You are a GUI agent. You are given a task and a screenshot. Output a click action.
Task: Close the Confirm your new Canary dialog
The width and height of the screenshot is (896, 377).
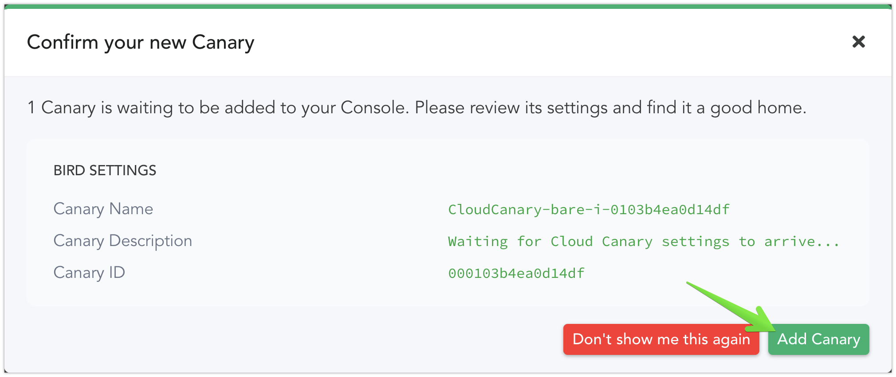(859, 42)
